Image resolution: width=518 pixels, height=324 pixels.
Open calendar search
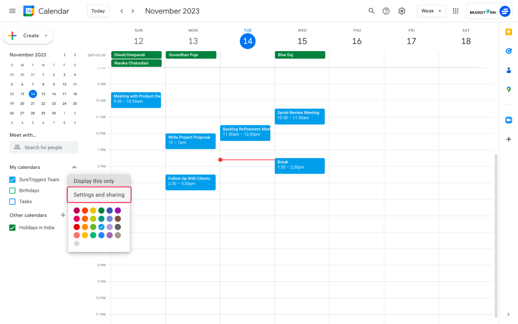tap(371, 11)
